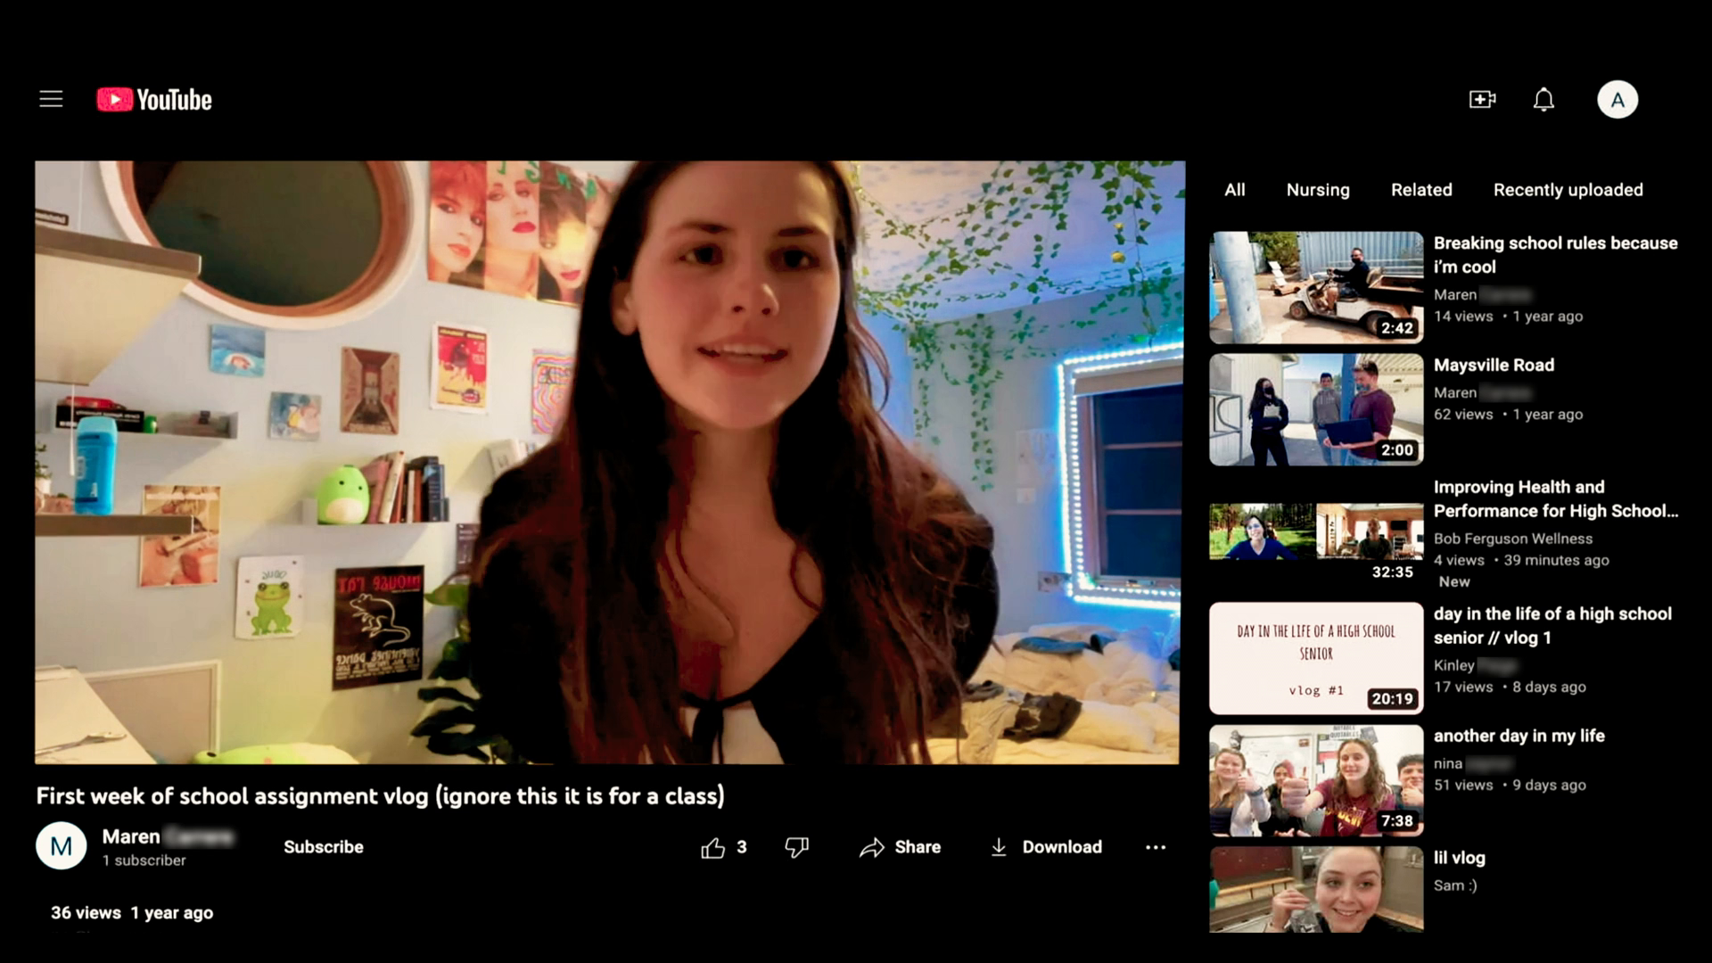Open the notifications bell

click(1543, 99)
